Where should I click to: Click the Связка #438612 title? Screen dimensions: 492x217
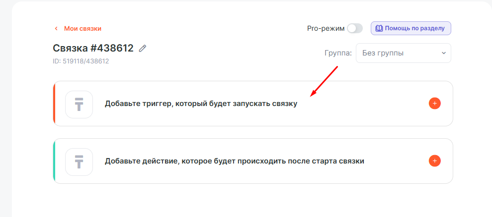pos(93,48)
